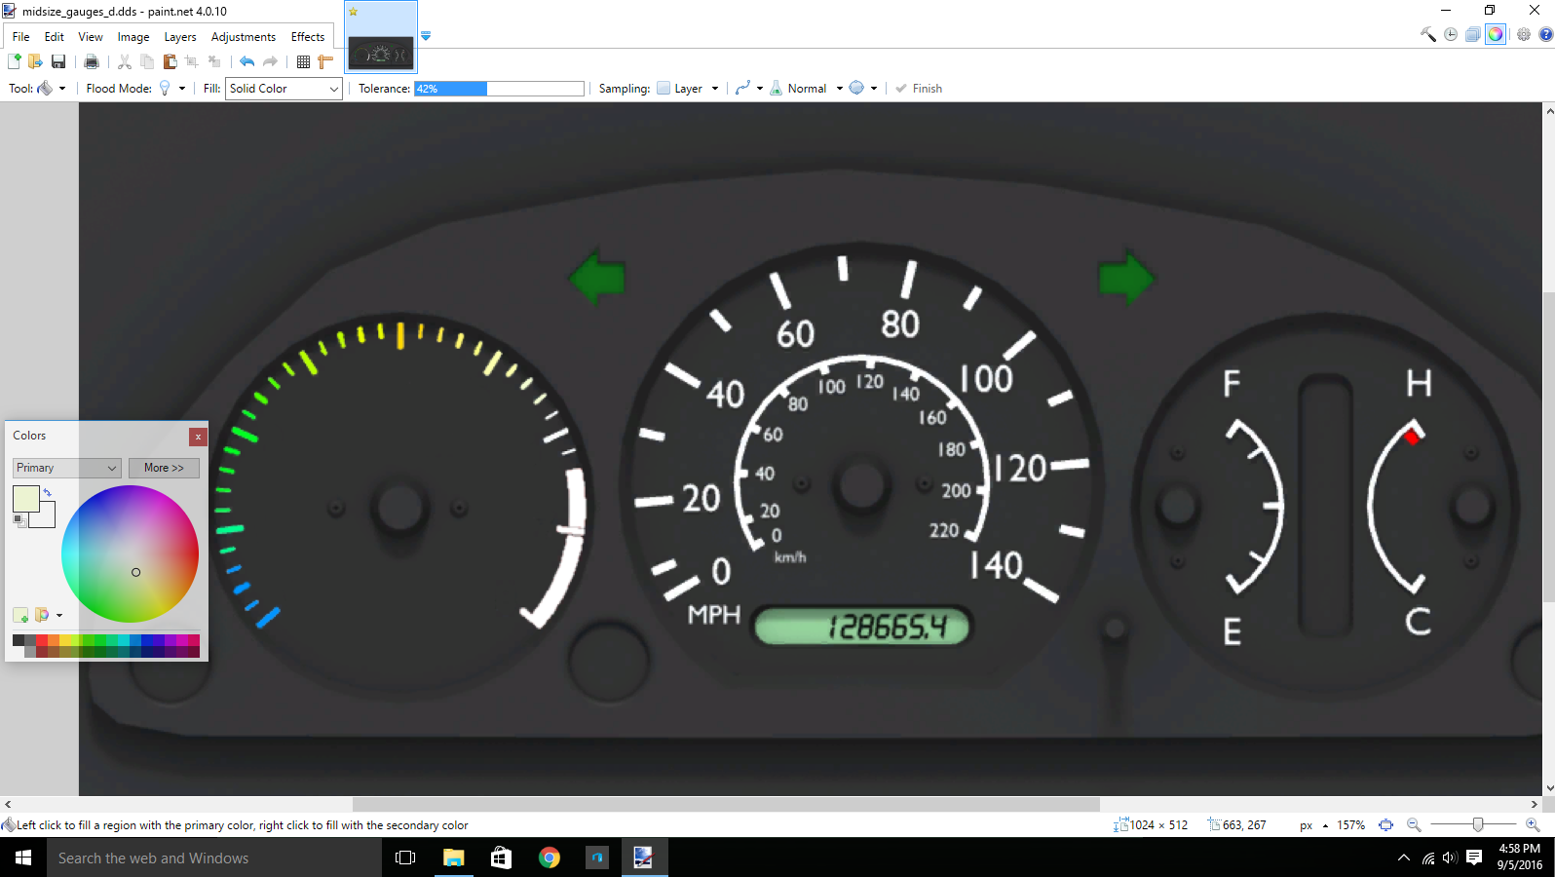Screen dimensions: 1555x877
Task: Open Help with the blue question mark icon
Action: (1545, 34)
